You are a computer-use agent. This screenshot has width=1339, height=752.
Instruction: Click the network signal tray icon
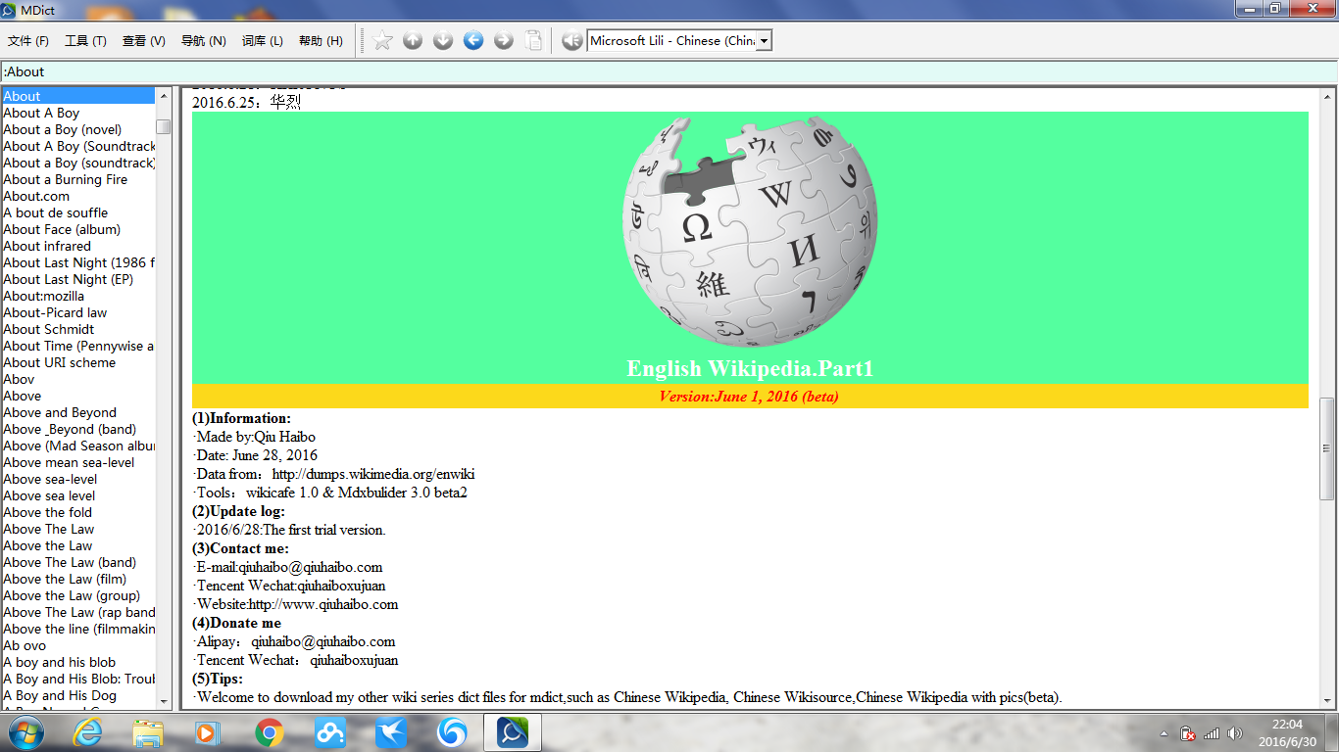1212,733
